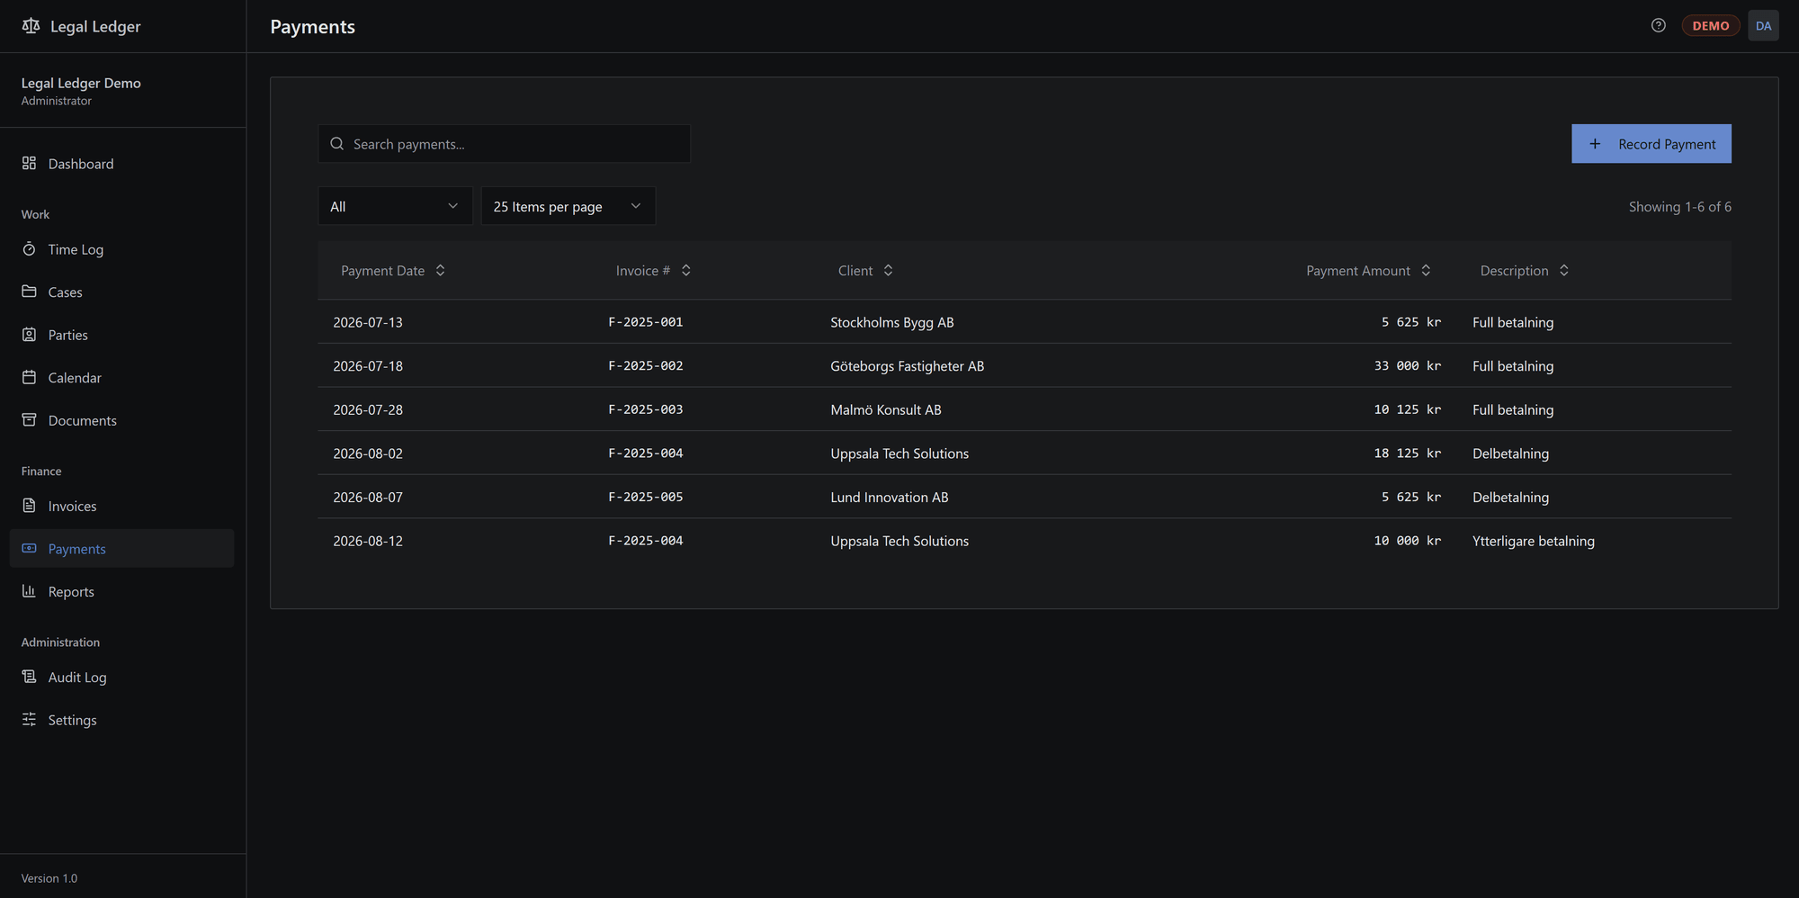Open the help question mark icon

pos(1659,25)
